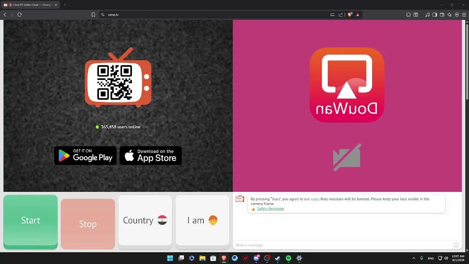Click the tray microphone icon

(x=422, y=258)
